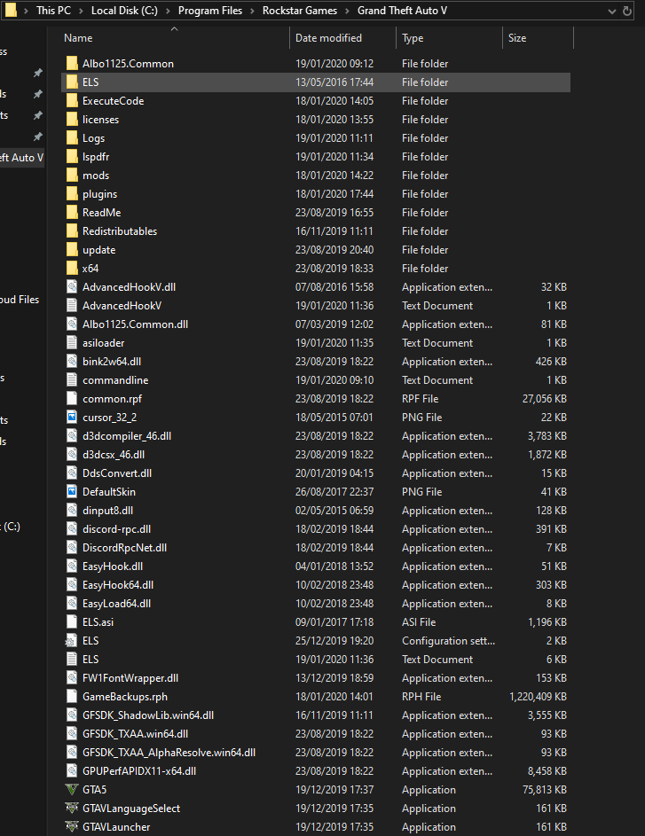This screenshot has width=645, height=836.
Task: Select the Redistributables folder
Action: 120,231
